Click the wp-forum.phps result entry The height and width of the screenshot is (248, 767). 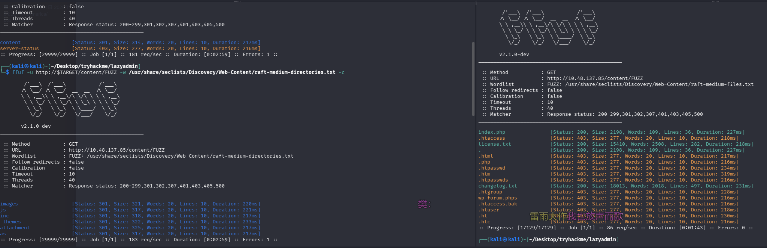497,198
